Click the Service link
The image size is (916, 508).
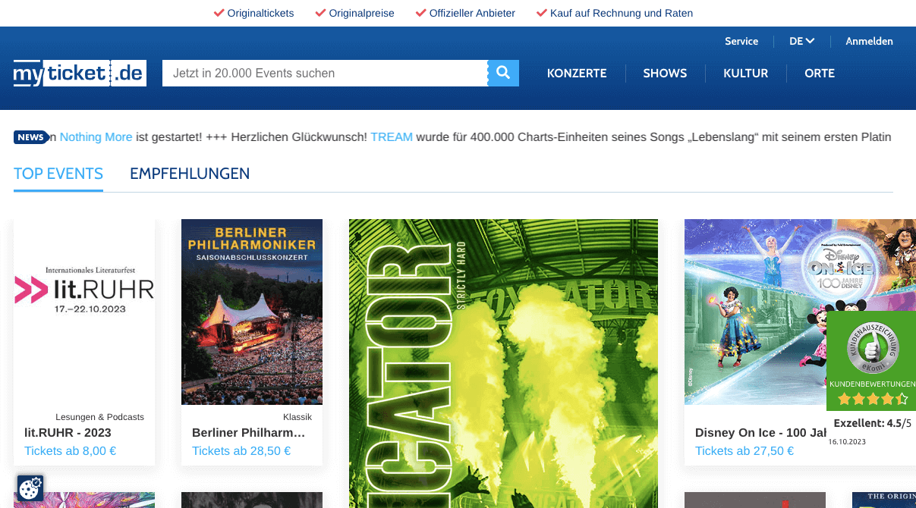coord(741,41)
